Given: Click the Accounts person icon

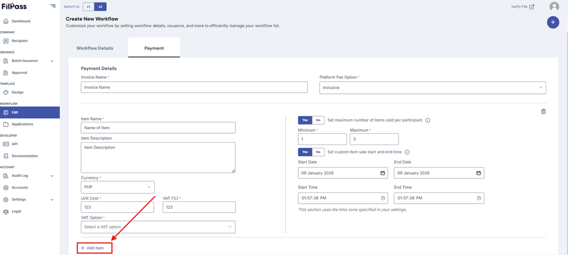Looking at the screenshot, I should click(x=6, y=188).
